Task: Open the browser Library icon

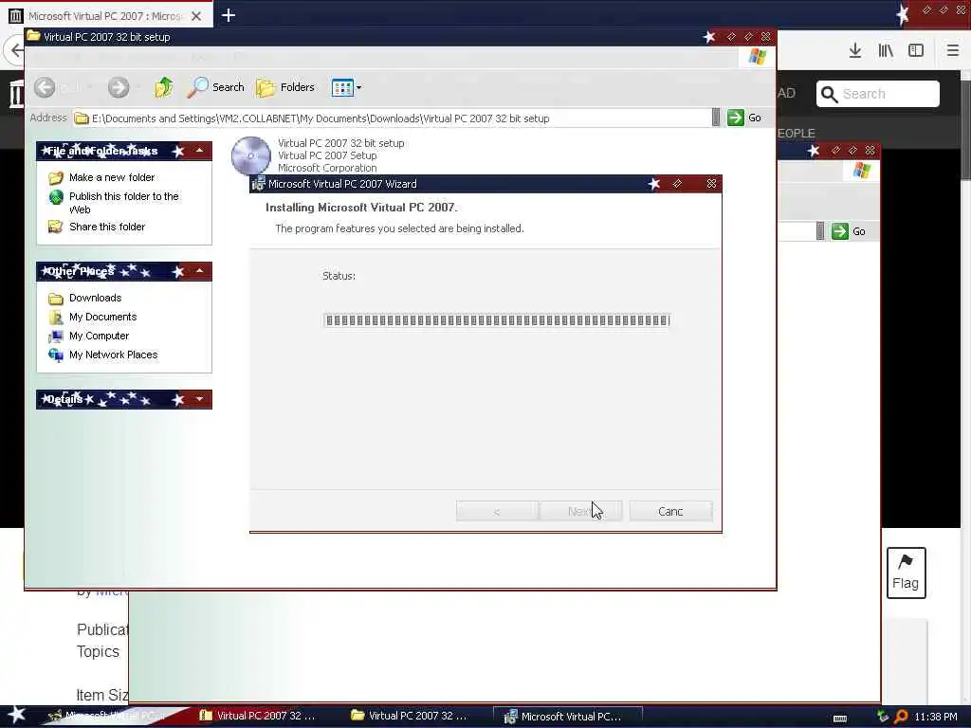Action: pos(886,51)
